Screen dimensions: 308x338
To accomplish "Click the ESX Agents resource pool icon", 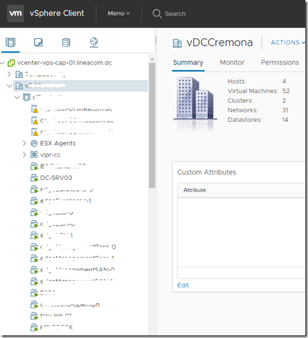I will pos(34,143).
